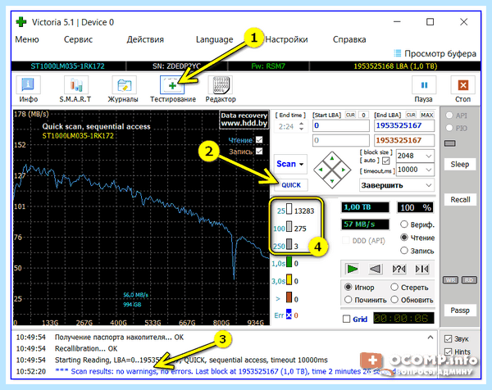Click the WR indicator button
Viewport: 492px width, 390px height.
pyautogui.click(x=450, y=280)
